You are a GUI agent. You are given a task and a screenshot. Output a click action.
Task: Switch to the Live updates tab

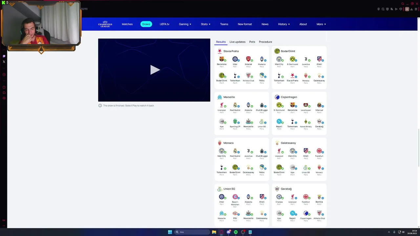237,42
